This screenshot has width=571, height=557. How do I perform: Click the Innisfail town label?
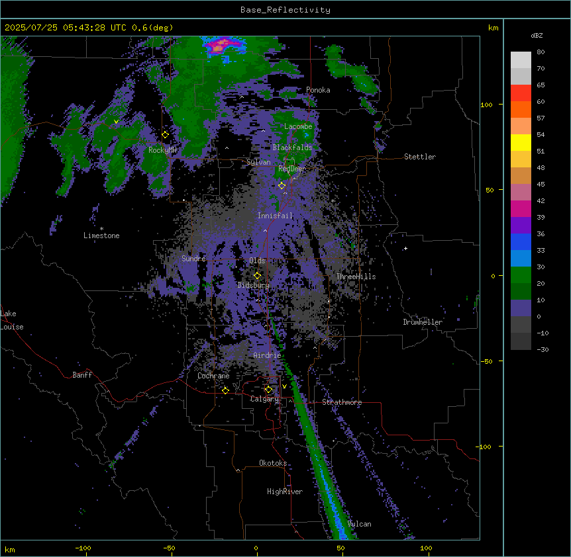(275, 216)
